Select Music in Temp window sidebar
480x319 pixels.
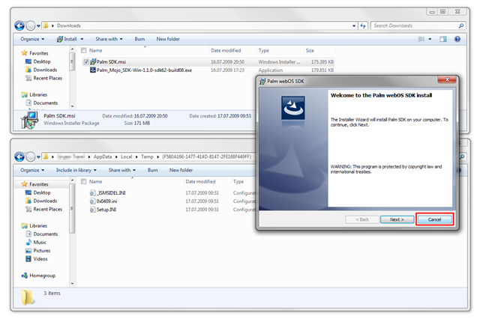(36, 243)
